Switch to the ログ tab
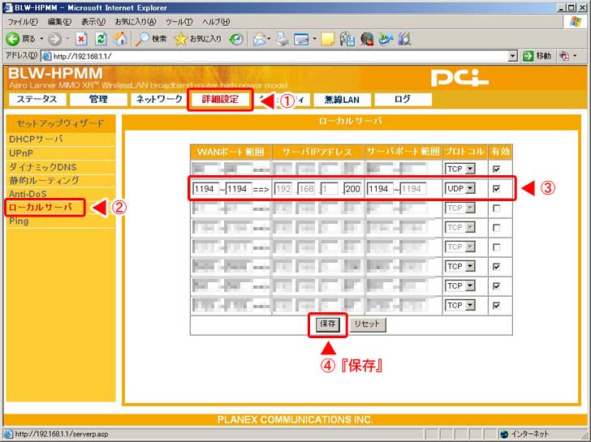Screen dimensions: 591x442 [x=403, y=100]
